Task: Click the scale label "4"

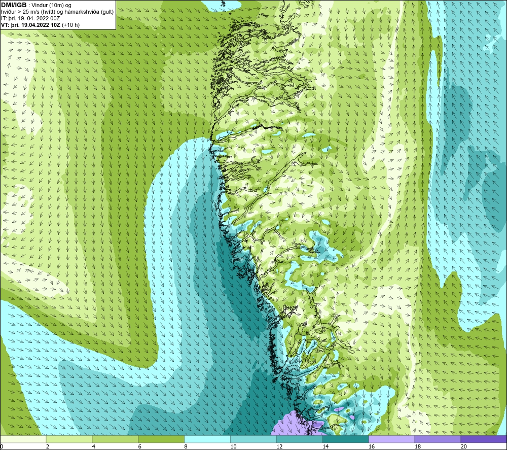Action: click(94, 446)
